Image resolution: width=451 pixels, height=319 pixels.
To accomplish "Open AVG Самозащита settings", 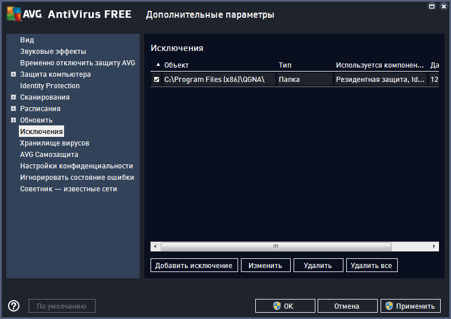I will [49, 154].
